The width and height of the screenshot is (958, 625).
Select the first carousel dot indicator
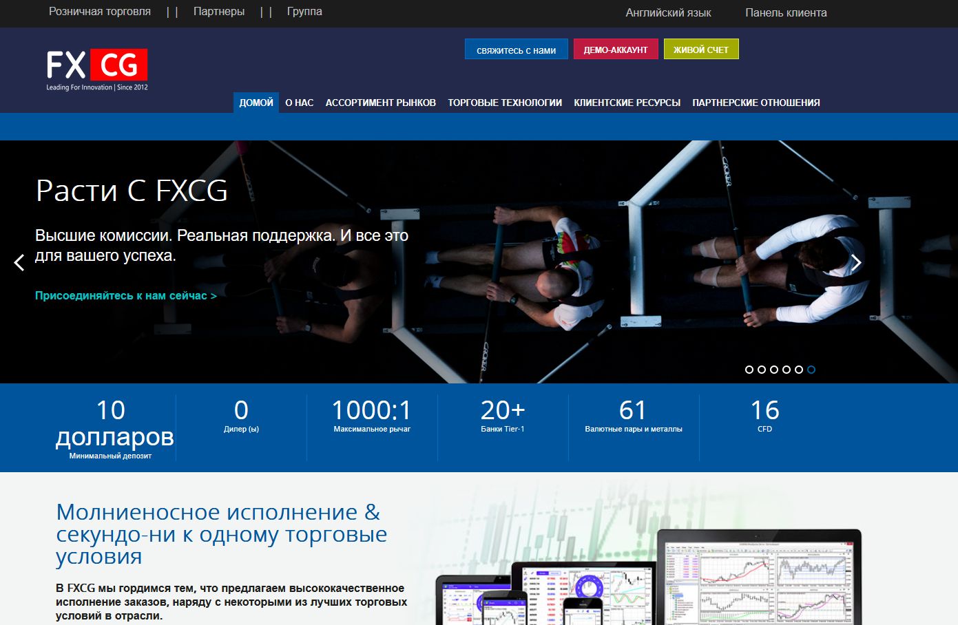tap(749, 369)
